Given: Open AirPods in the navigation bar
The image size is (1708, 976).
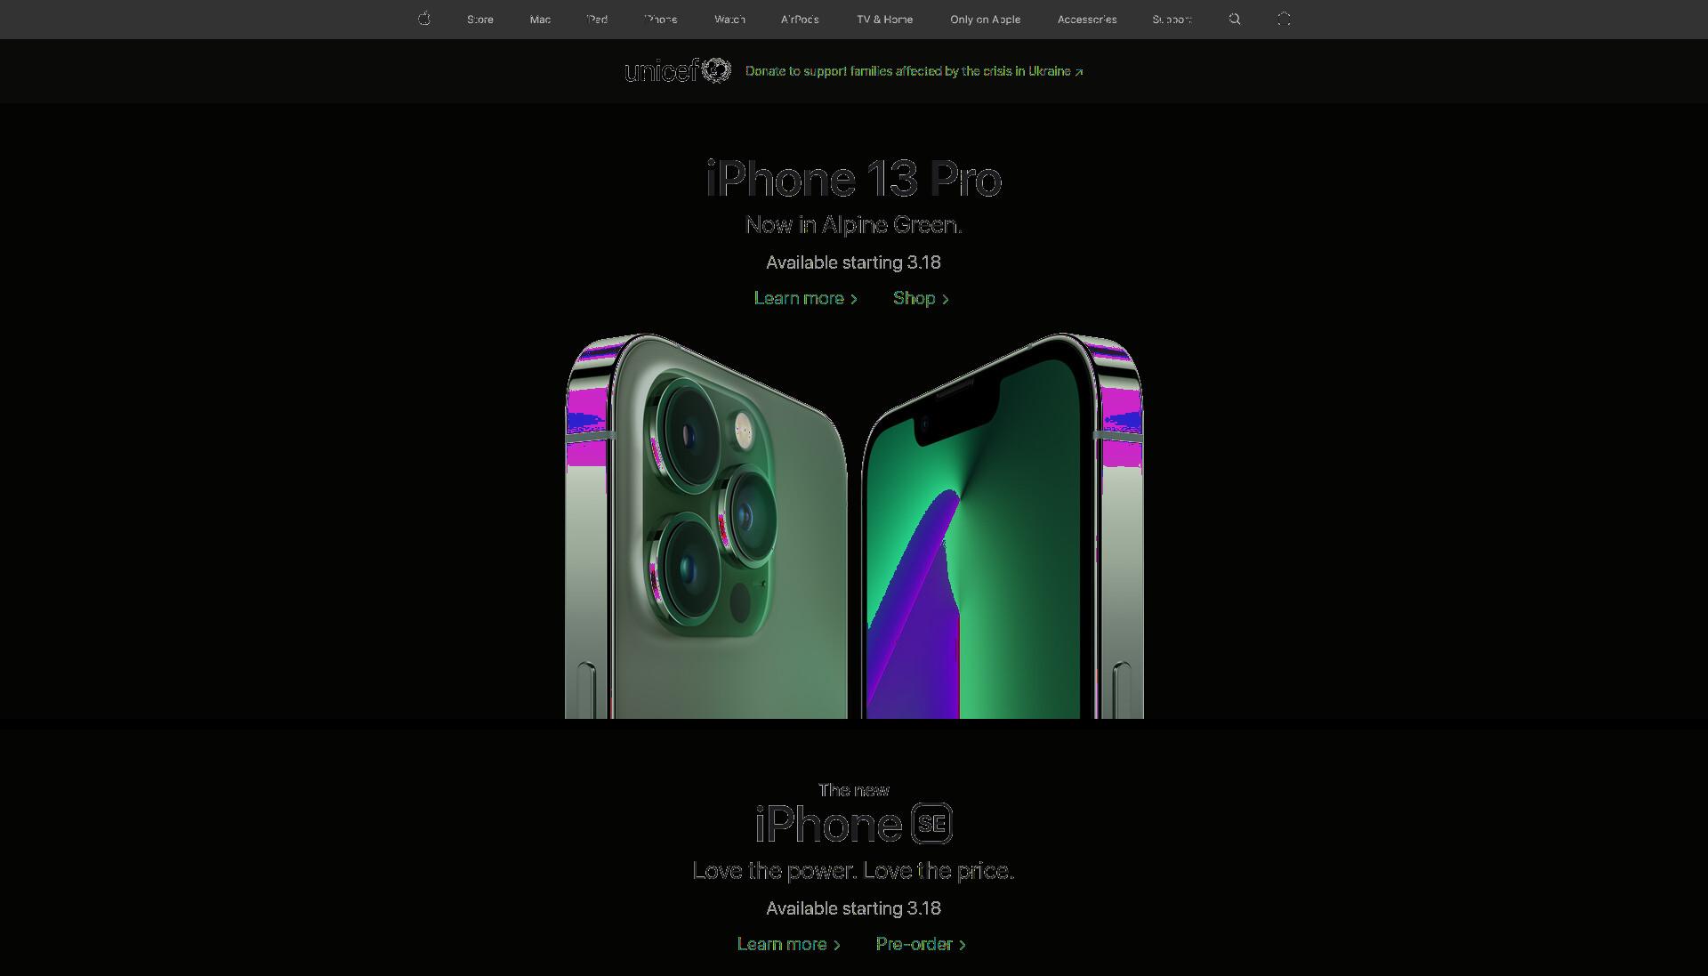Looking at the screenshot, I should [x=800, y=20].
